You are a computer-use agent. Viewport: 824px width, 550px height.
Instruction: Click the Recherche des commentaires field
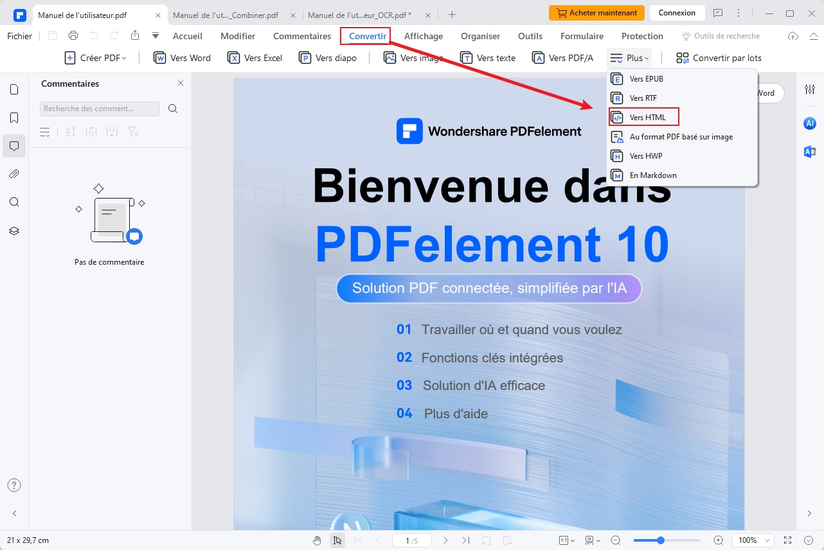[x=100, y=109]
